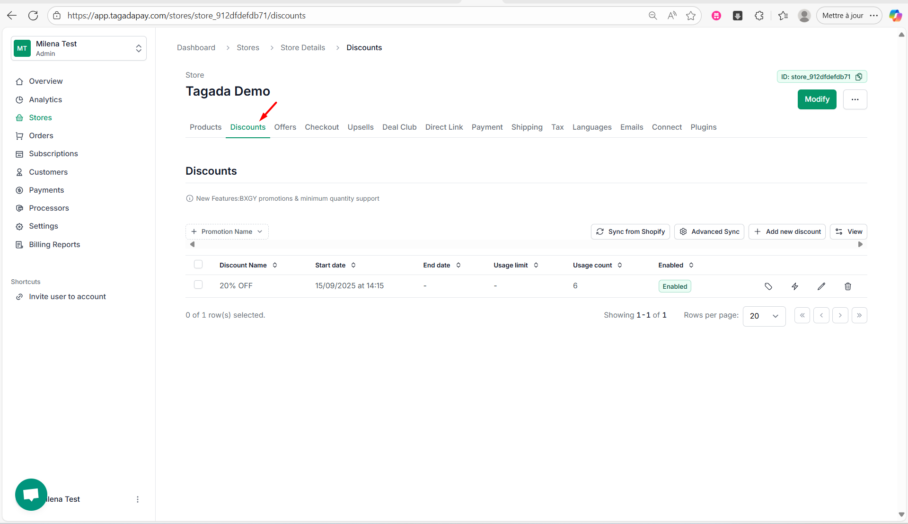
Task: Click the Enabled status badge for 20% OFF
Action: pyautogui.click(x=675, y=286)
